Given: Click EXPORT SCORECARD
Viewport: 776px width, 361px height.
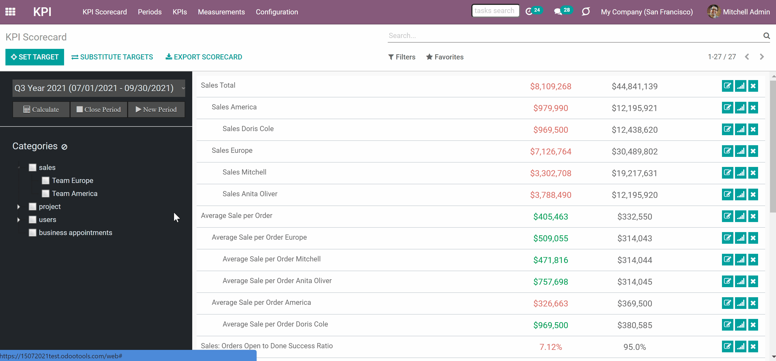Looking at the screenshot, I should (x=204, y=57).
